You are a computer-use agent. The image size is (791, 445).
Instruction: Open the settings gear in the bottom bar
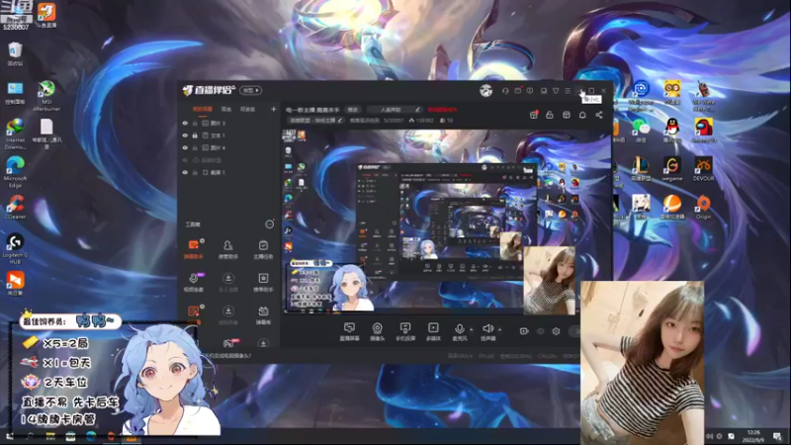(556, 331)
